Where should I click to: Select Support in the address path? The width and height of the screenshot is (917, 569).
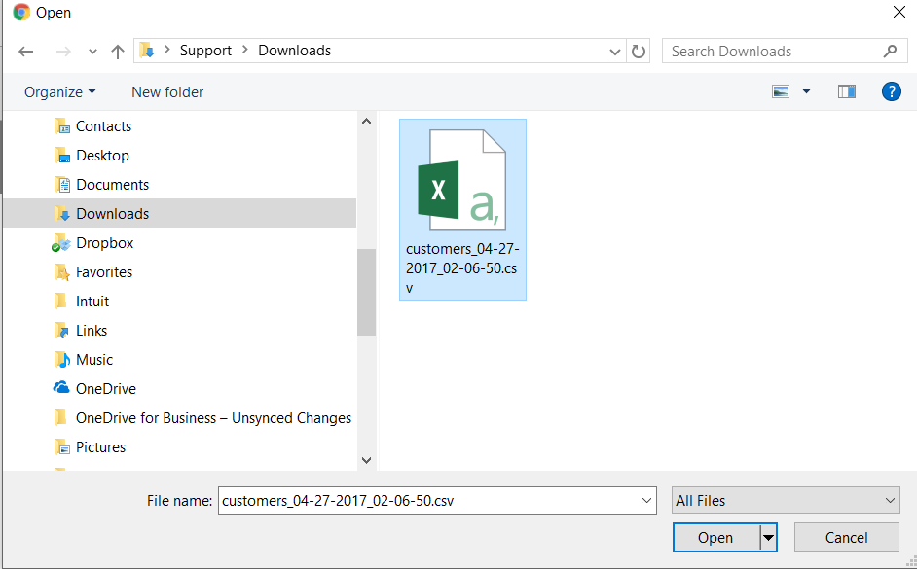pos(205,51)
